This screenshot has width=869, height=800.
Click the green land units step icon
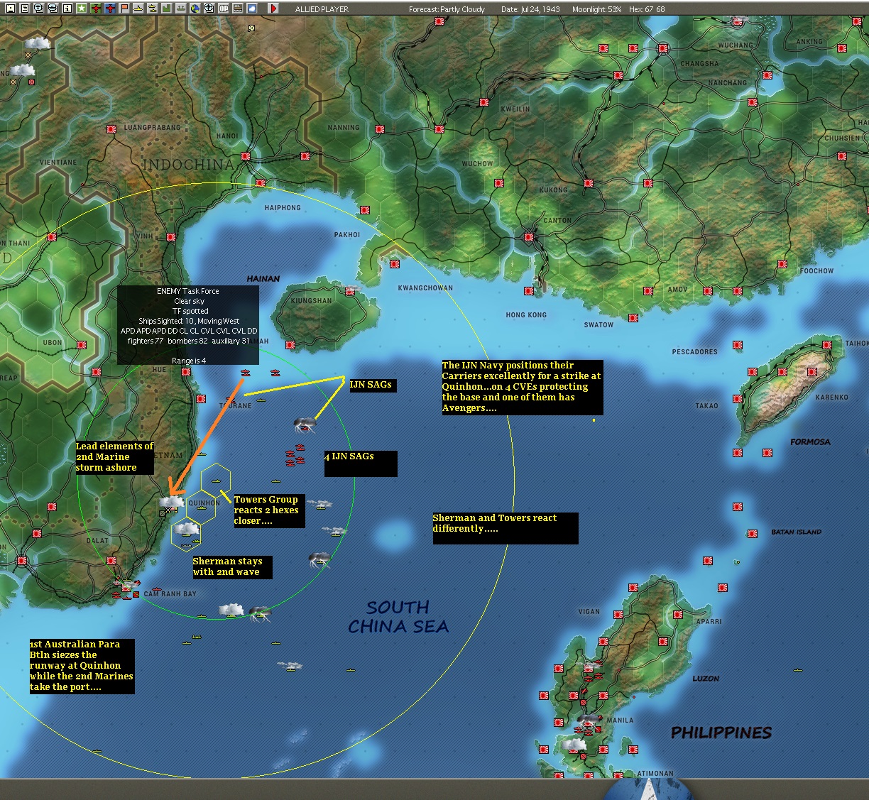(x=167, y=9)
